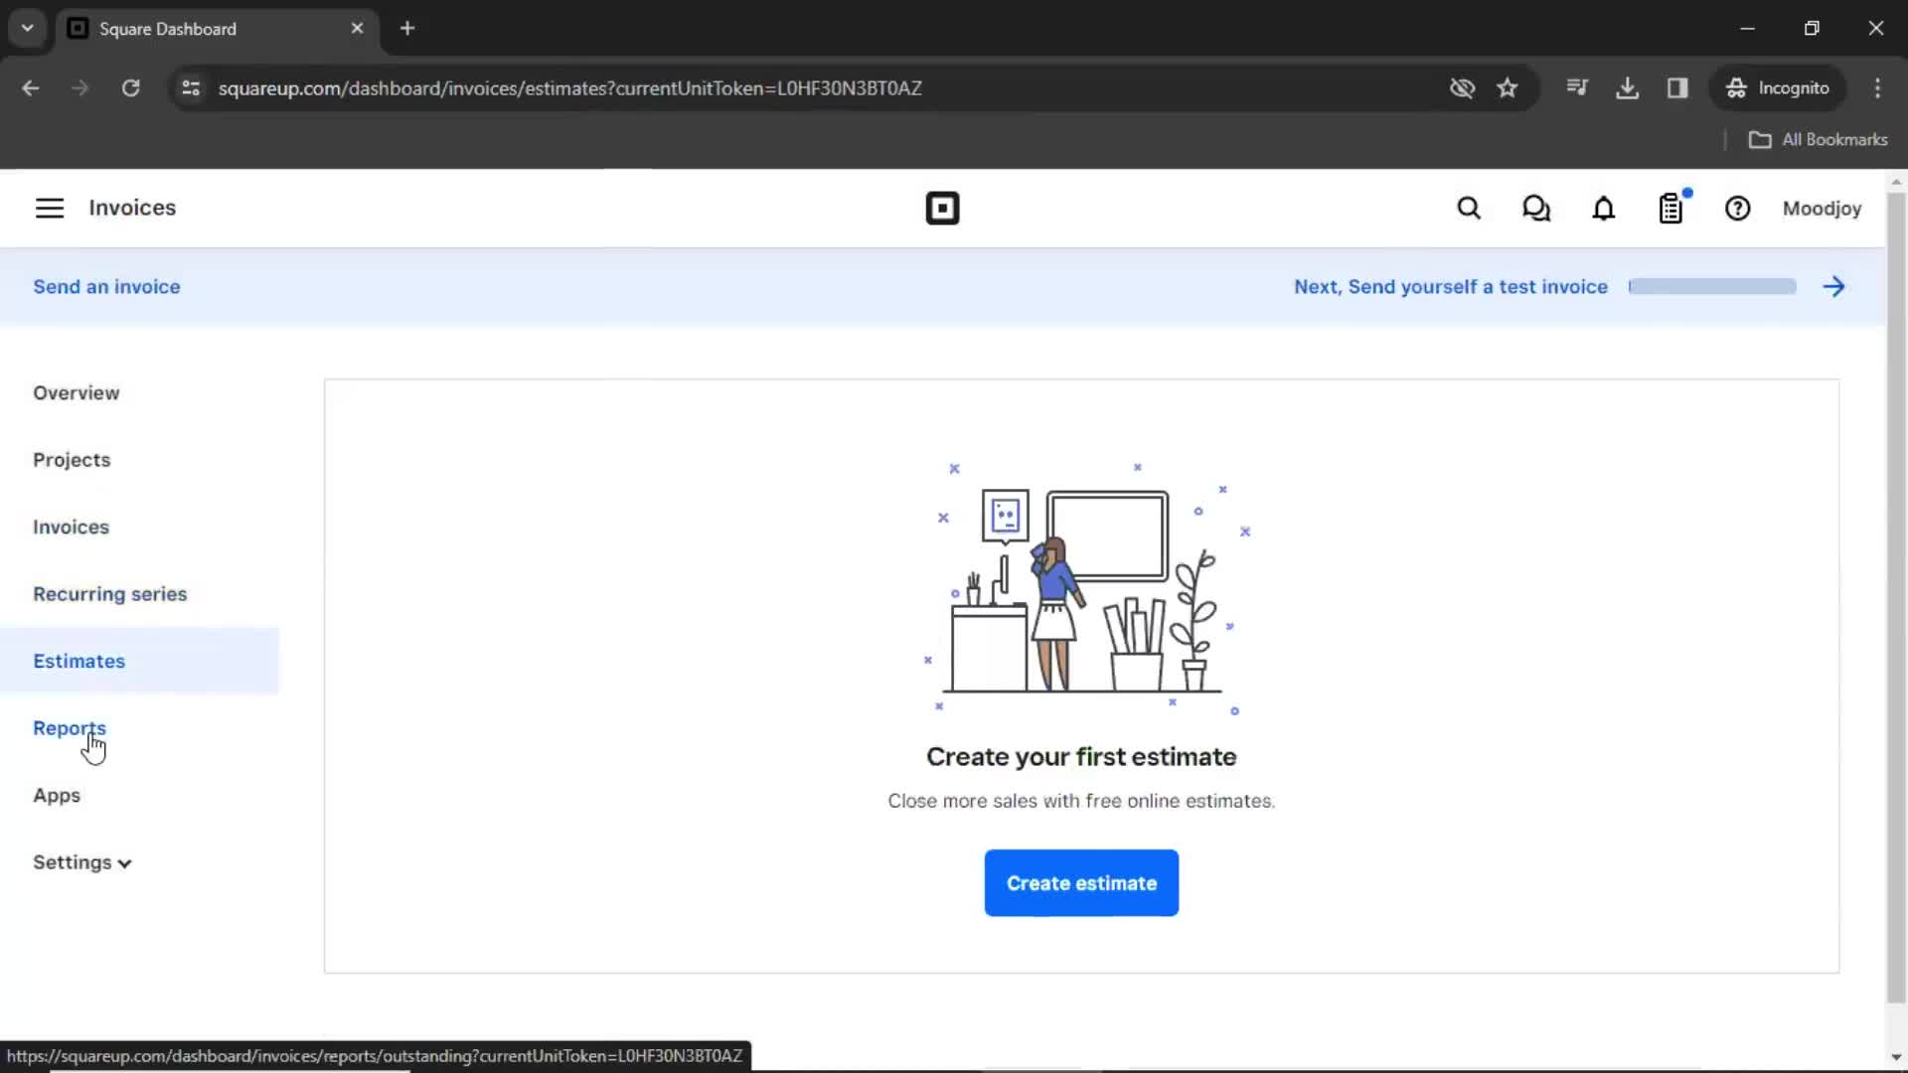
Task: Click the hamburger menu icon
Action: click(50, 207)
